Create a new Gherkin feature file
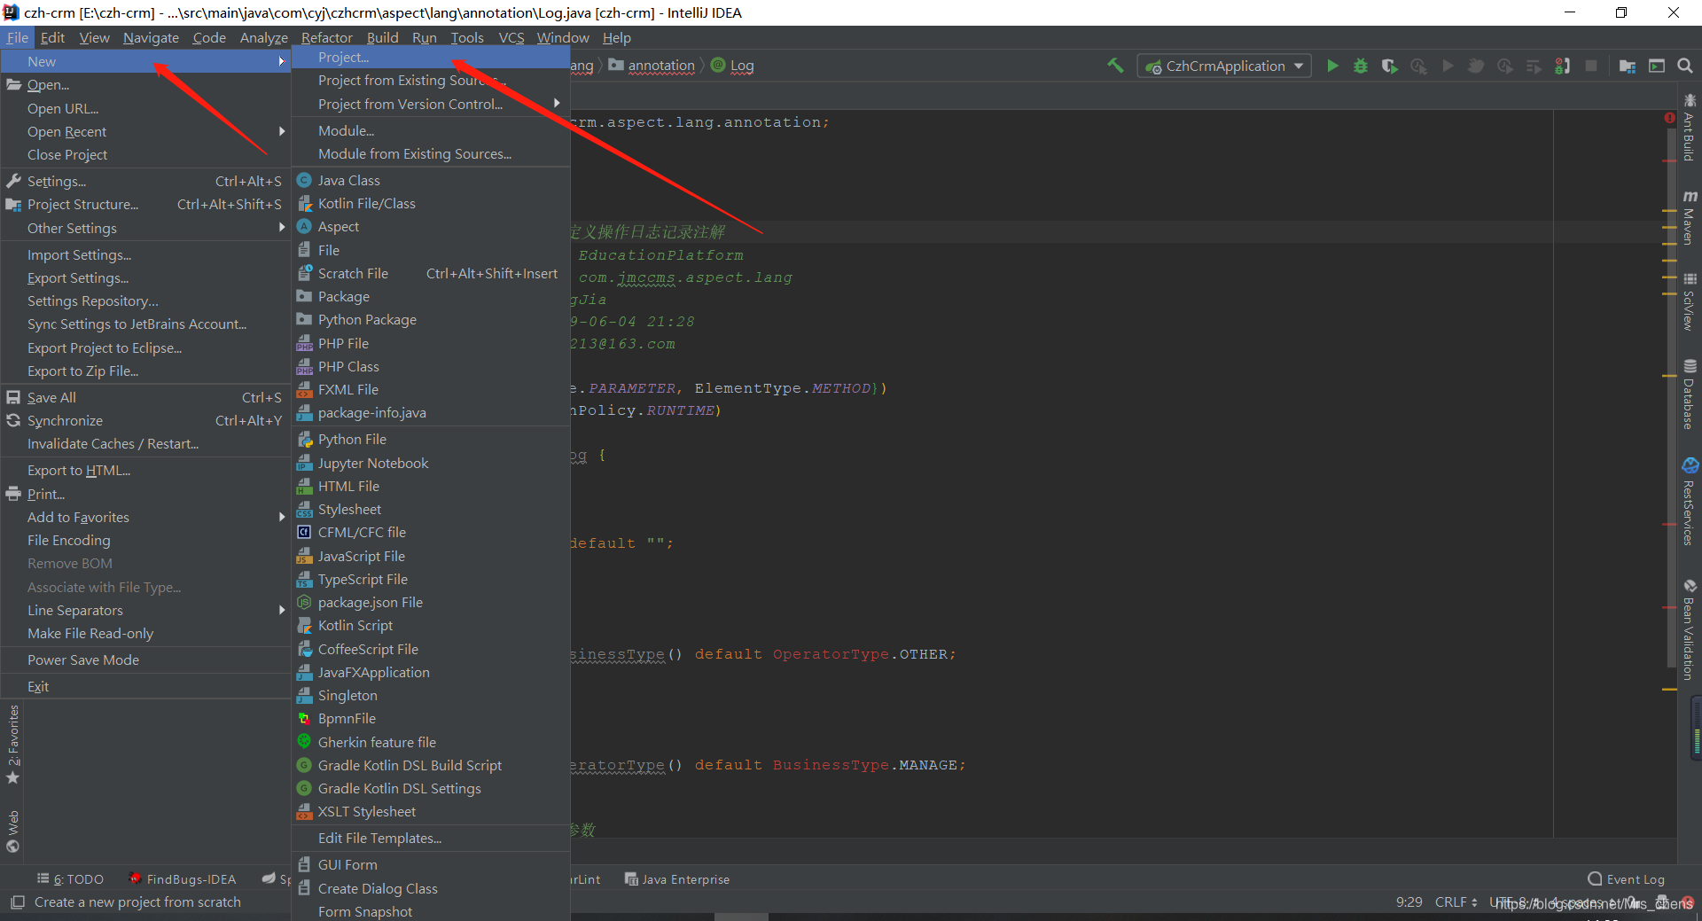 [x=431, y=742]
